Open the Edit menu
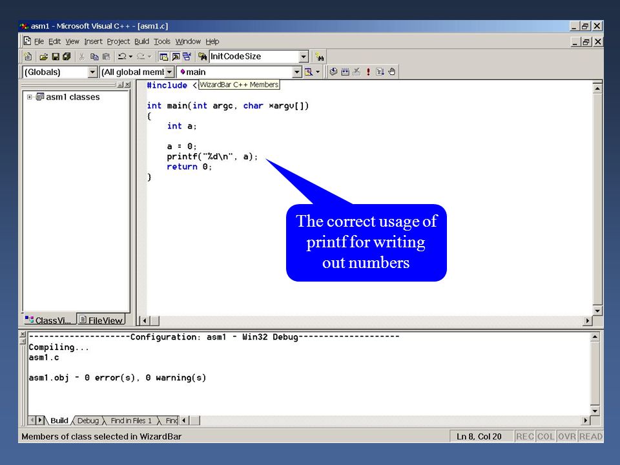The image size is (620, 465). [54, 41]
